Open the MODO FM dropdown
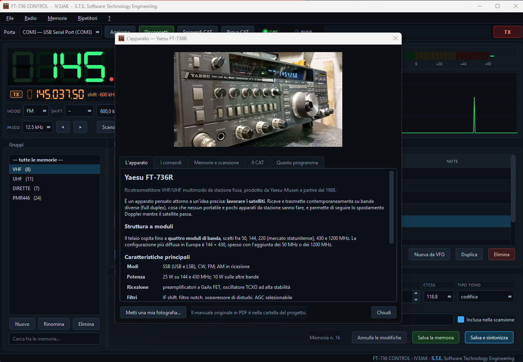The height and width of the screenshot is (362, 523). [x=36, y=111]
